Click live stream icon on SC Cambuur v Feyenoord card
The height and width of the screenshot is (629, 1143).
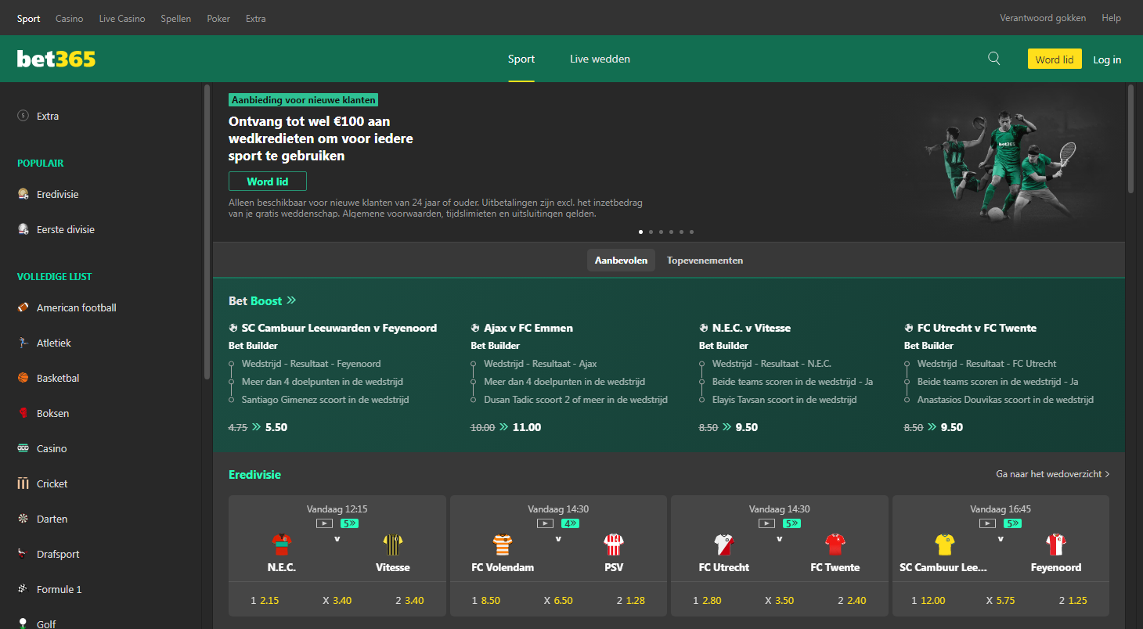988,523
